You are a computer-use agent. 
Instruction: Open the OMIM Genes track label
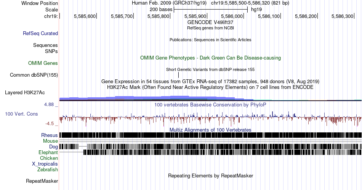[x=43, y=63]
